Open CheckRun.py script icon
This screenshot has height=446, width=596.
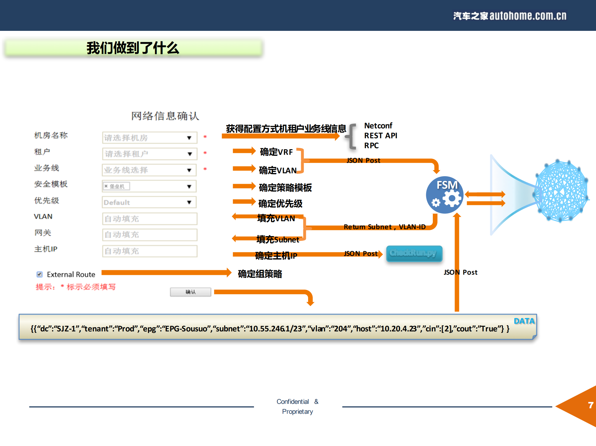(414, 254)
